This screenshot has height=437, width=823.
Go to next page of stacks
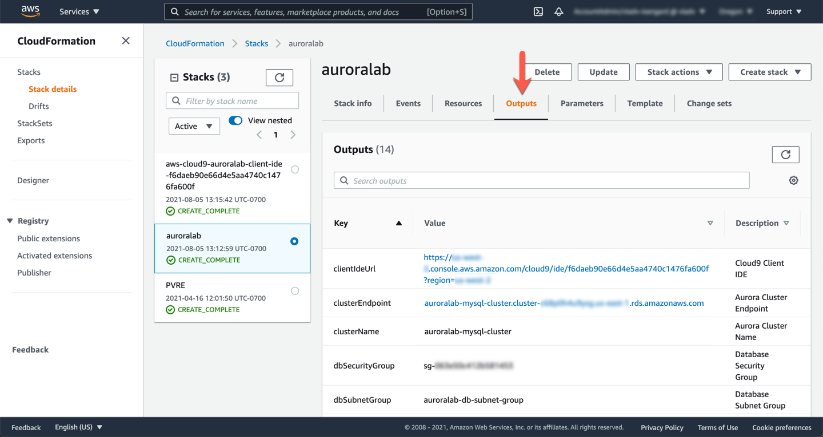pos(293,135)
